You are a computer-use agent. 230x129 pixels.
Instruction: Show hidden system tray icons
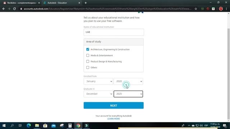(x=189, y=125)
